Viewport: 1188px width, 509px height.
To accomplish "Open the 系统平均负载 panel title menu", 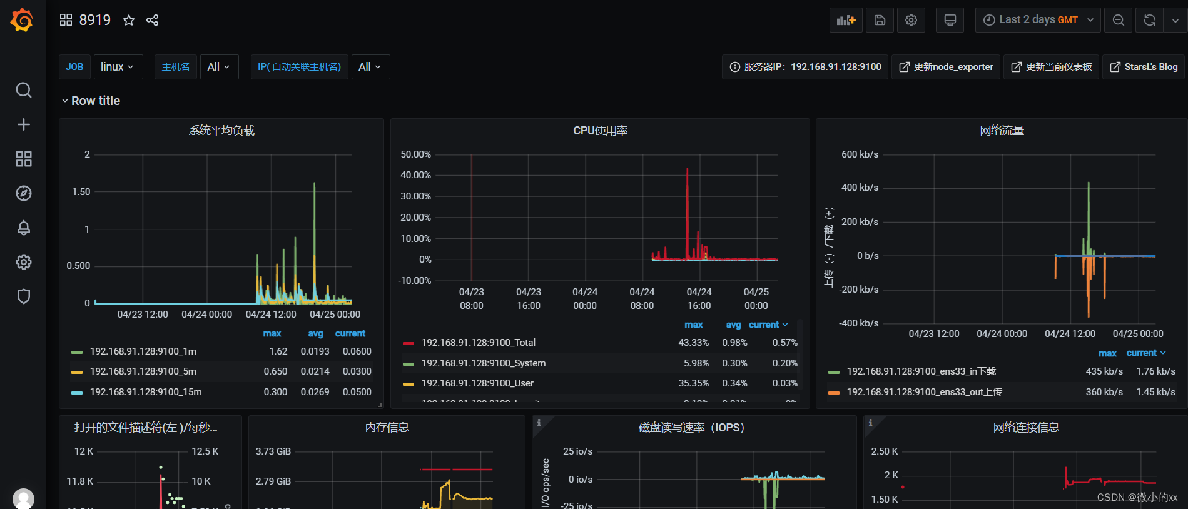I will pos(221,130).
